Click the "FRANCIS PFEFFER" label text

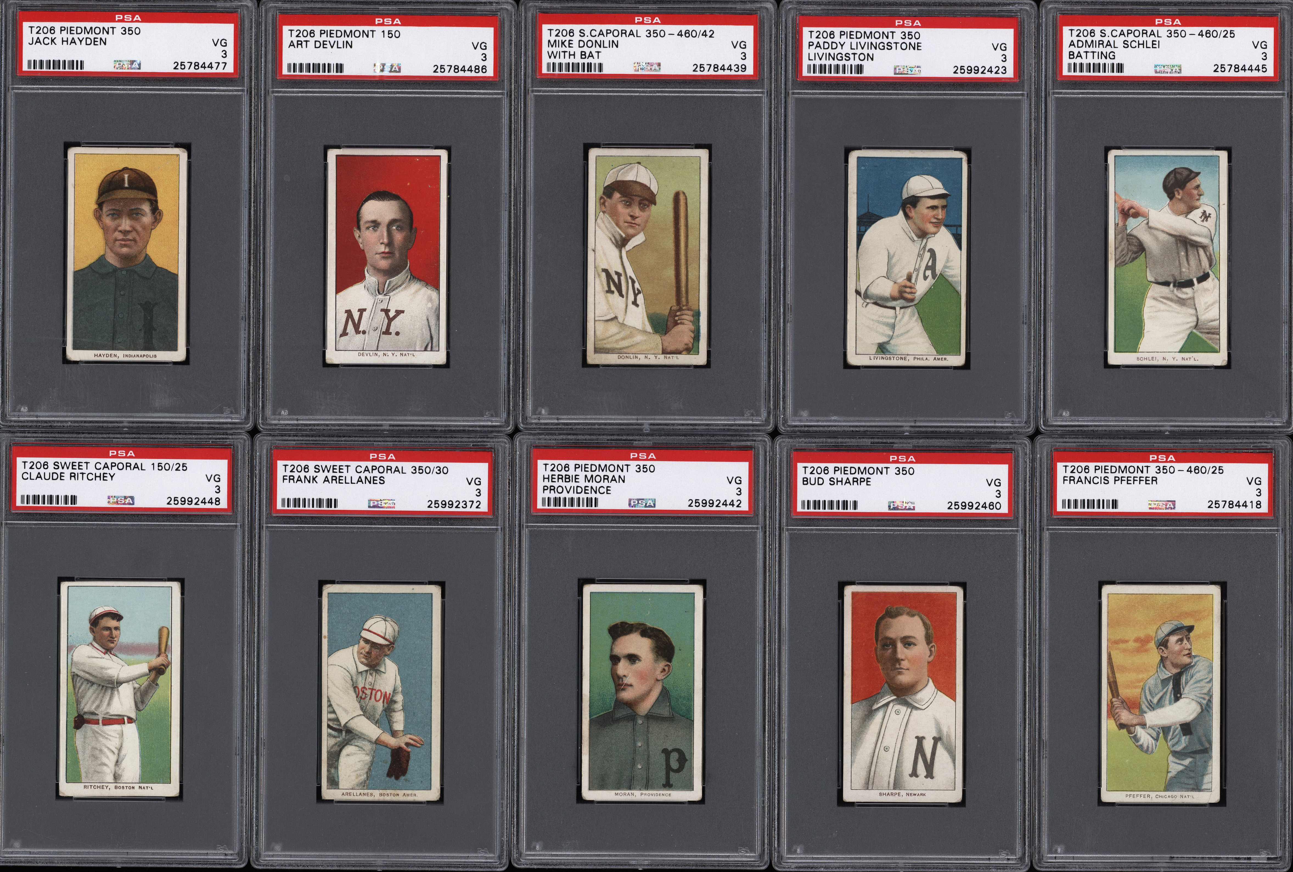[x=1109, y=480]
